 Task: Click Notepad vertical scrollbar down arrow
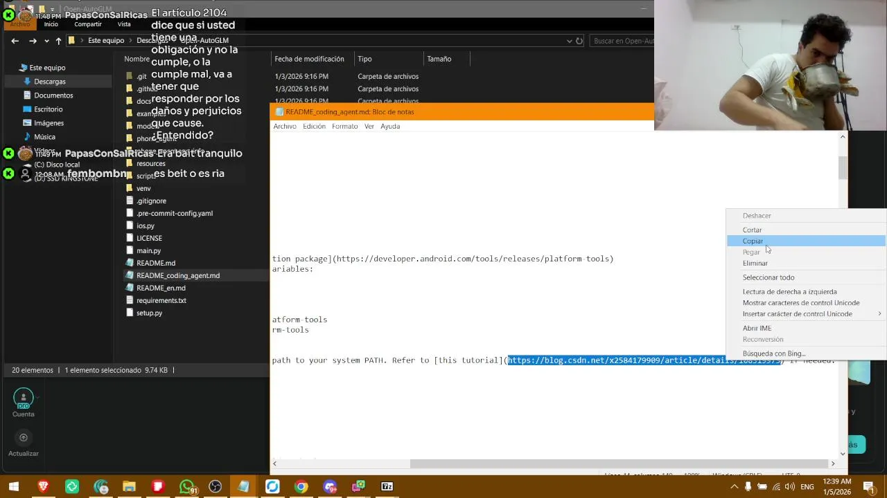[843, 454]
